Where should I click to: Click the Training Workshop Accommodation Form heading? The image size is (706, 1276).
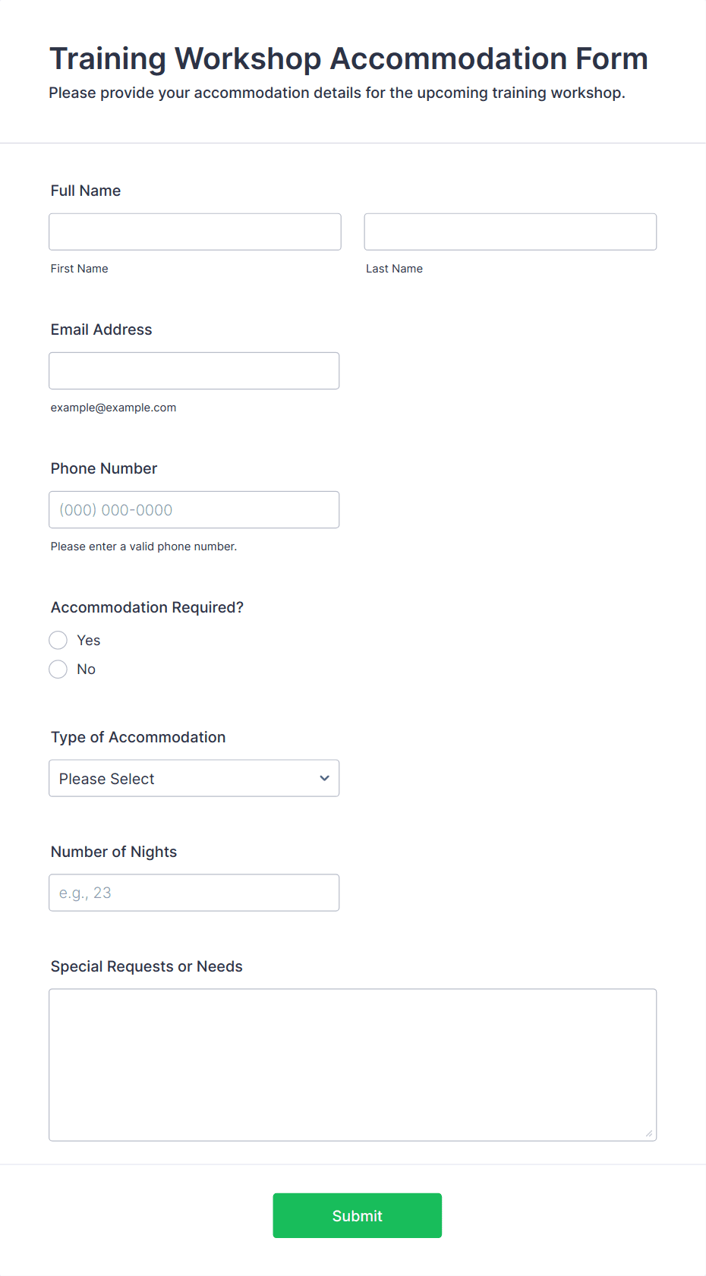click(348, 58)
